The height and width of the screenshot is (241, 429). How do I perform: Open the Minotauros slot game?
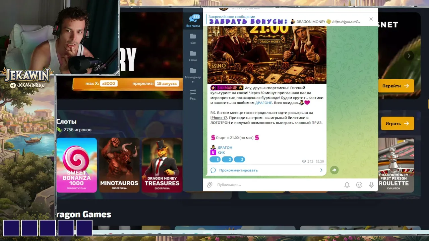pos(119,165)
